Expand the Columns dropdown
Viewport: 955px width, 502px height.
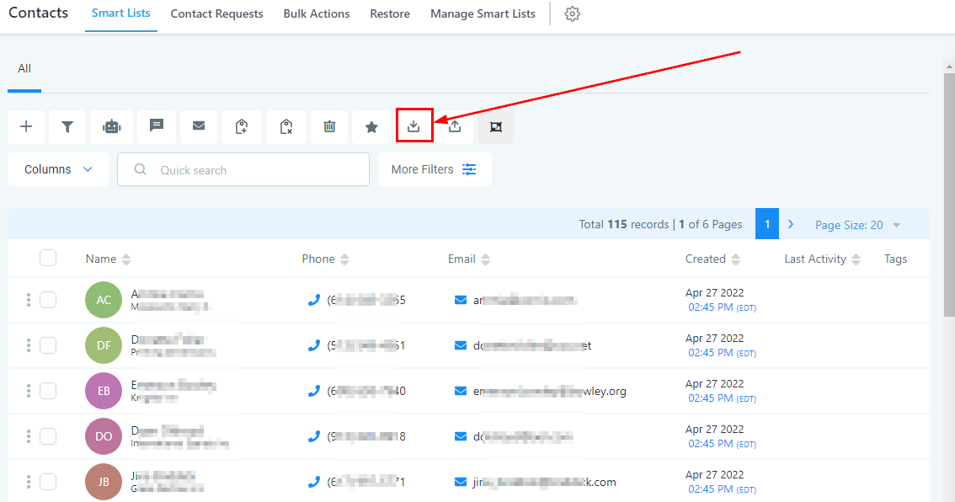pos(58,169)
